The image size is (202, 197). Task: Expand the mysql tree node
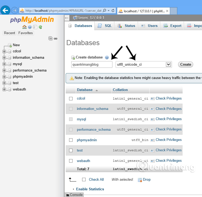coord(4,64)
